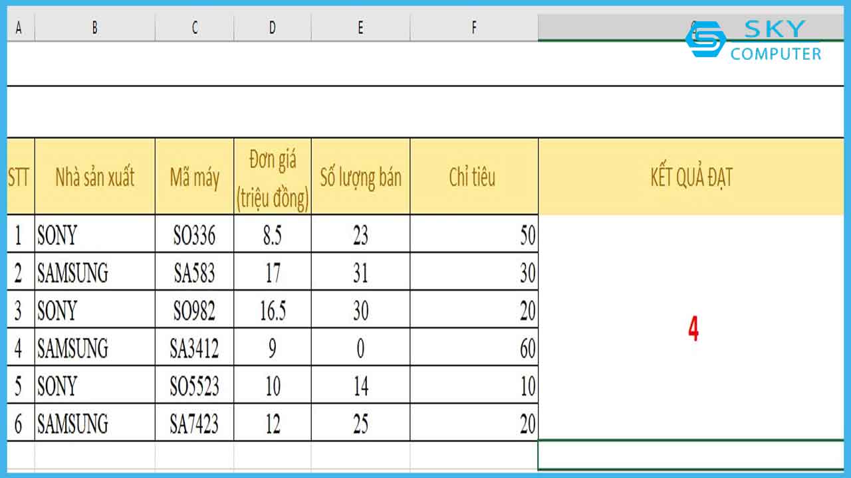The width and height of the screenshot is (851, 478).
Task: Select cell with code SA583
Action: click(195, 272)
